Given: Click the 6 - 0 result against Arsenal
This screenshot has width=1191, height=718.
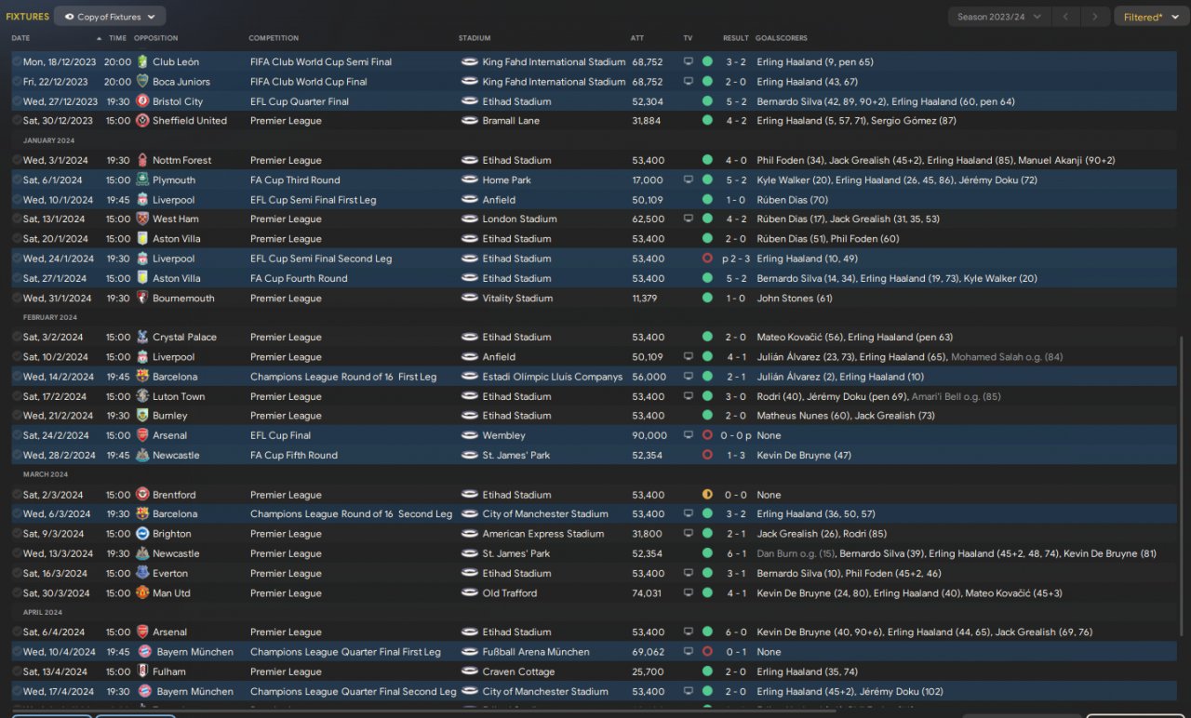Looking at the screenshot, I should [736, 632].
